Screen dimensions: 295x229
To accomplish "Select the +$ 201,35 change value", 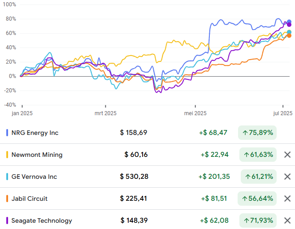I will tap(214, 177).
